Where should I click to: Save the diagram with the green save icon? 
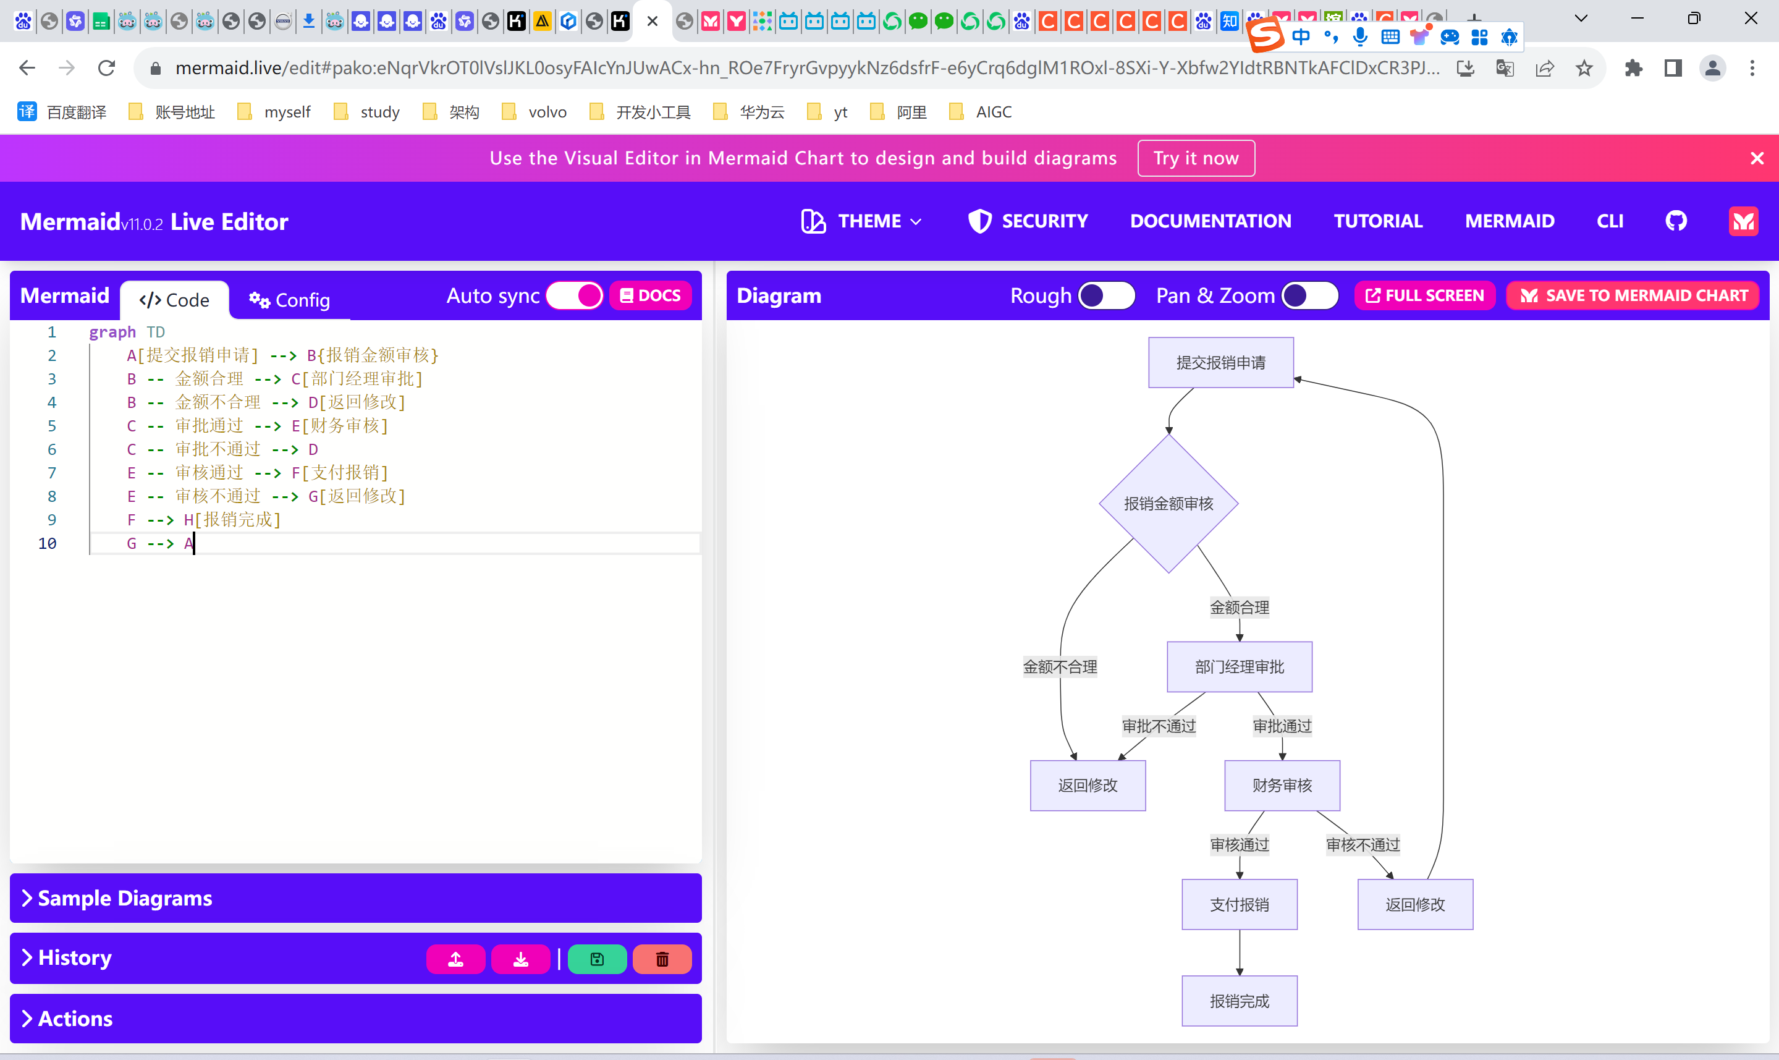click(597, 959)
